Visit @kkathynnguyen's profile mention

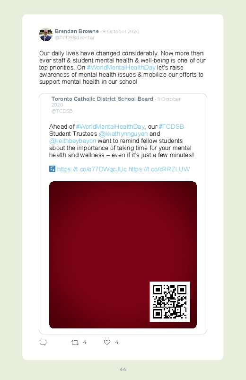pyautogui.click(x=123, y=133)
